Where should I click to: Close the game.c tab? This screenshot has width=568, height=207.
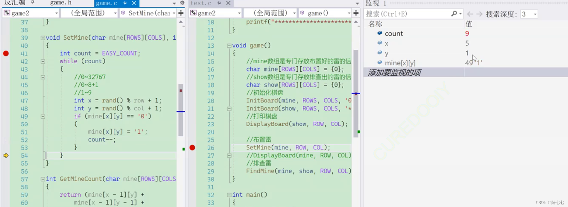pyautogui.click(x=134, y=3)
